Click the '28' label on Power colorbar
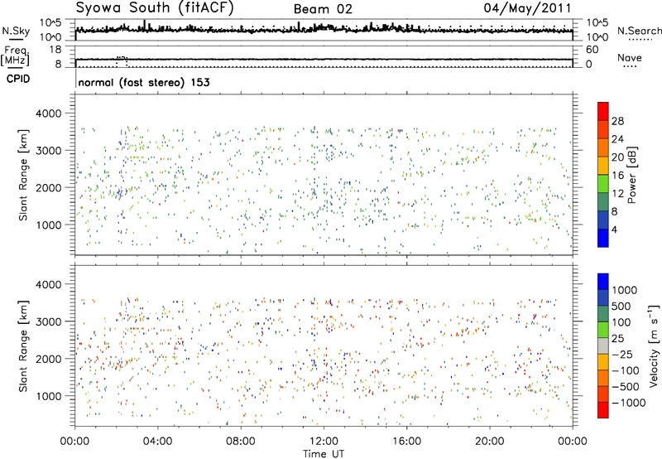Image resolution: width=662 pixels, height=459 pixels. [x=617, y=121]
